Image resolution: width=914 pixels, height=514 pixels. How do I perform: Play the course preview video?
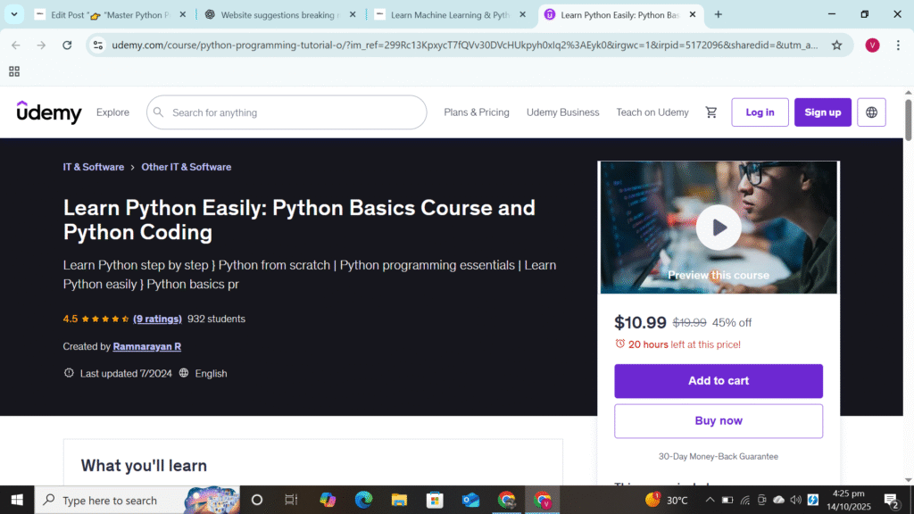[719, 228]
